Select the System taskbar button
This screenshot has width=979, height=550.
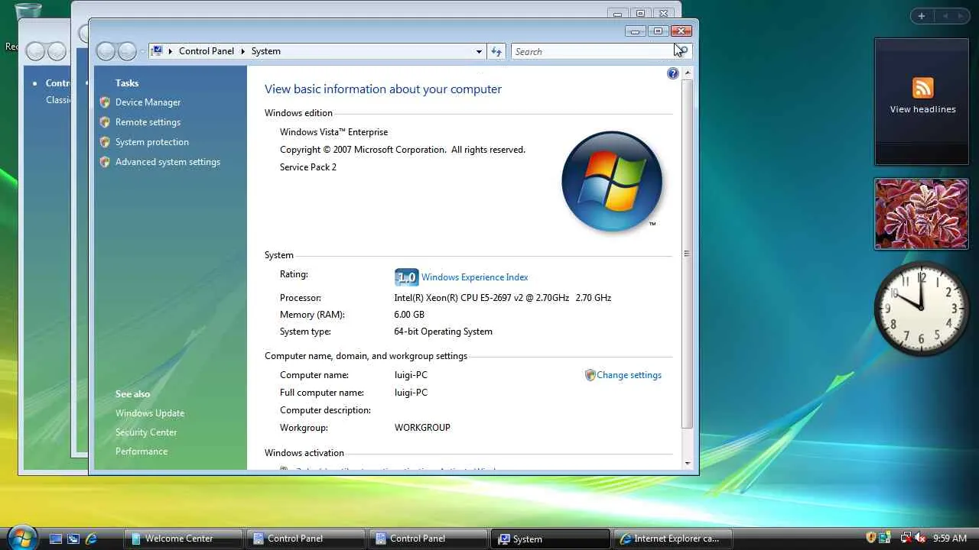pyautogui.click(x=550, y=539)
